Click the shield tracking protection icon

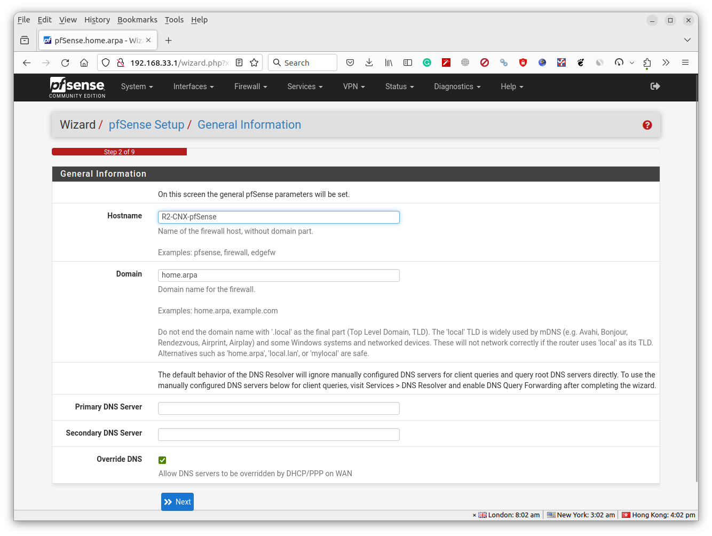[x=106, y=62]
